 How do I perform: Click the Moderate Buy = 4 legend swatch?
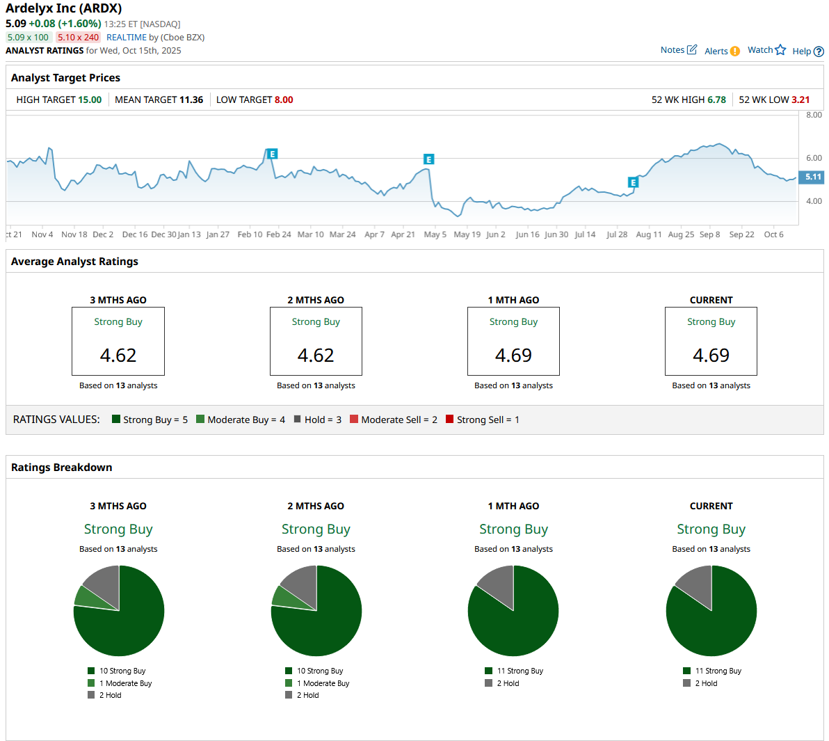(200, 419)
